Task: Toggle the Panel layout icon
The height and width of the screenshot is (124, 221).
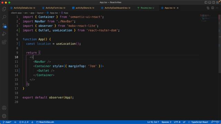Action: 210,2
